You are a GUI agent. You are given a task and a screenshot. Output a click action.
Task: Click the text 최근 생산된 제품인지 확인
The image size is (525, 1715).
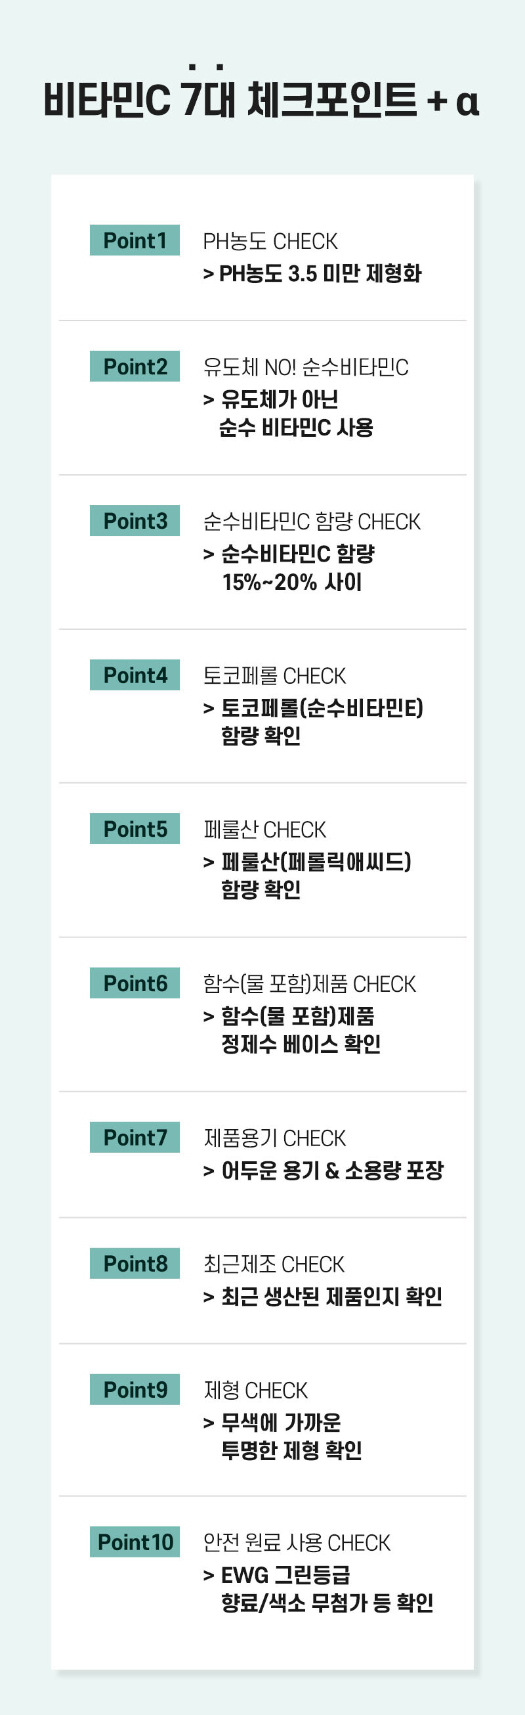[x=331, y=1295]
